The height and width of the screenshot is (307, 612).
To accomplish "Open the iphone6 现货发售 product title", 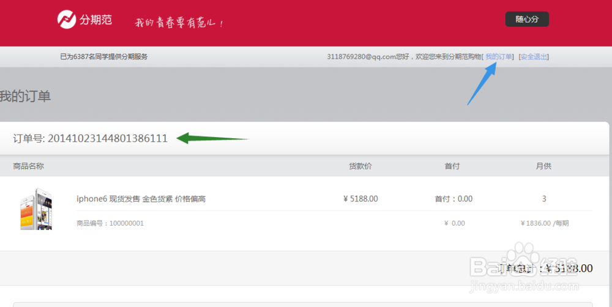I will click(x=141, y=199).
